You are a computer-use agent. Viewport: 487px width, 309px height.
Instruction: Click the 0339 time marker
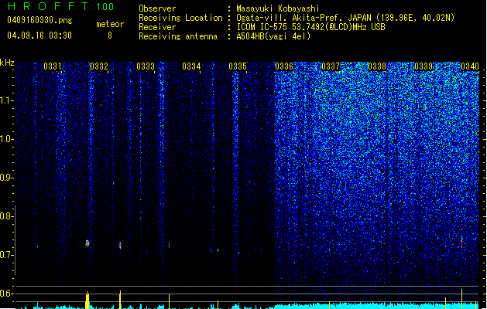pos(424,66)
